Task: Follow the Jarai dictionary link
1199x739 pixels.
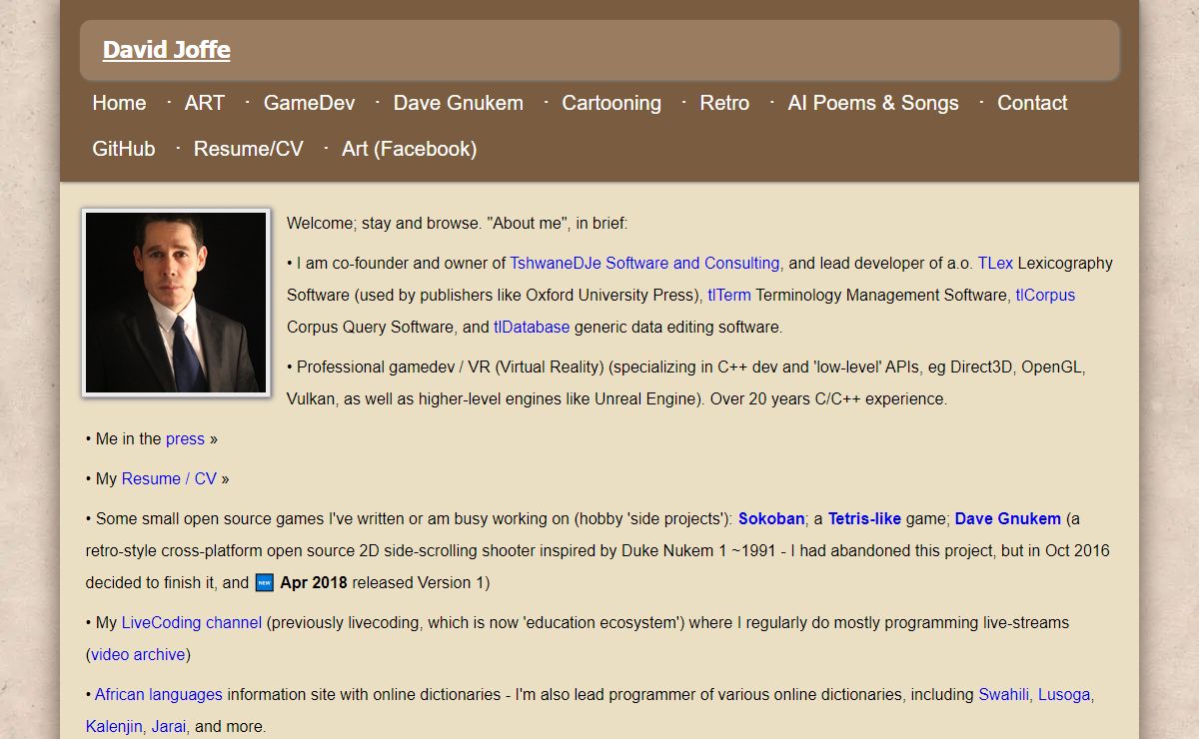Action: 169,727
